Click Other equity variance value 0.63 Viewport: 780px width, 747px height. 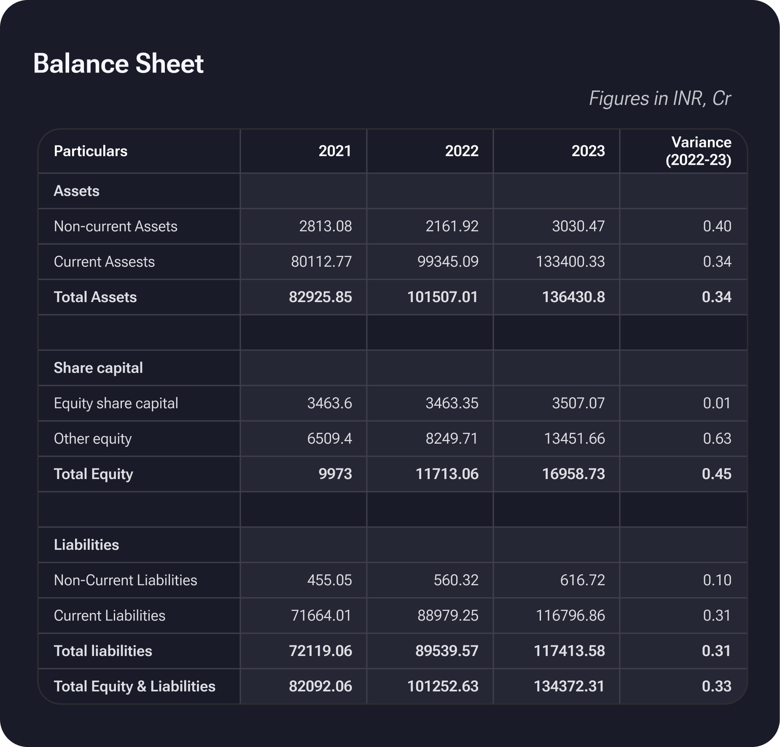point(717,439)
